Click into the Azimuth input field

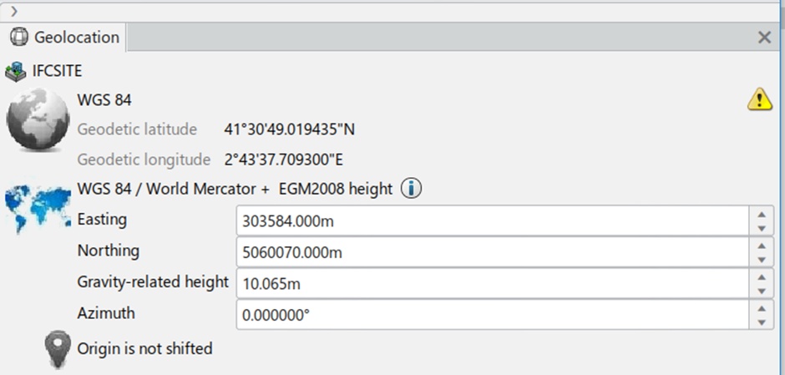point(493,315)
